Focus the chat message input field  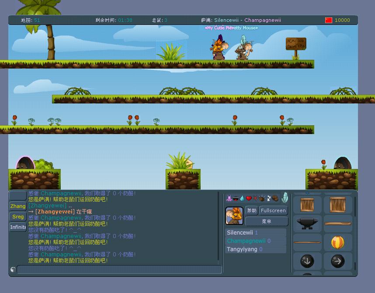(119, 269)
